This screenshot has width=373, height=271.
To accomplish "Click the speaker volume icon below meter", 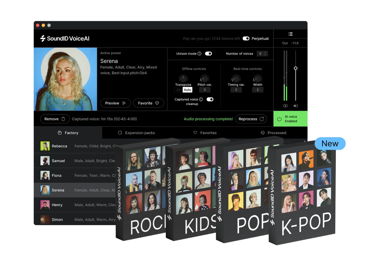I will tap(295, 106).
